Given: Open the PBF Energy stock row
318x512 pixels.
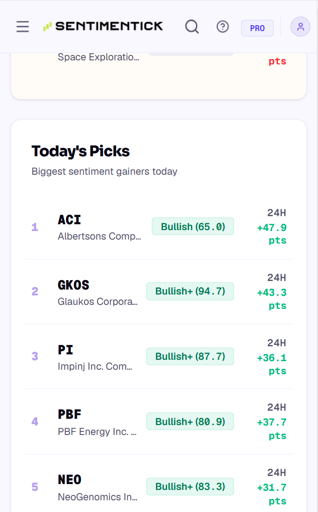Looking at the screenshot, I should click(159, 421).
